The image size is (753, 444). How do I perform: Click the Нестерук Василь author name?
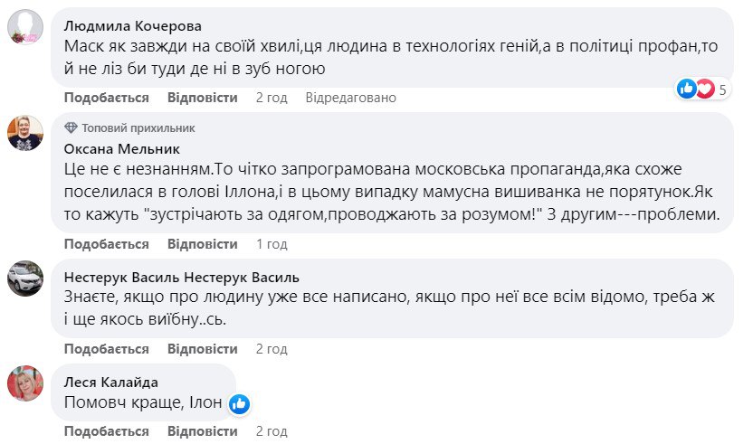[183, 277]
